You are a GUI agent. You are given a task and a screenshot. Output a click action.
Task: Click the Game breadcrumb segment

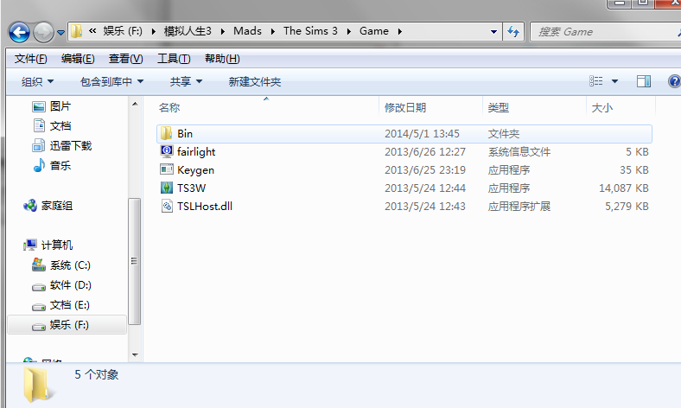click(374, 31)
